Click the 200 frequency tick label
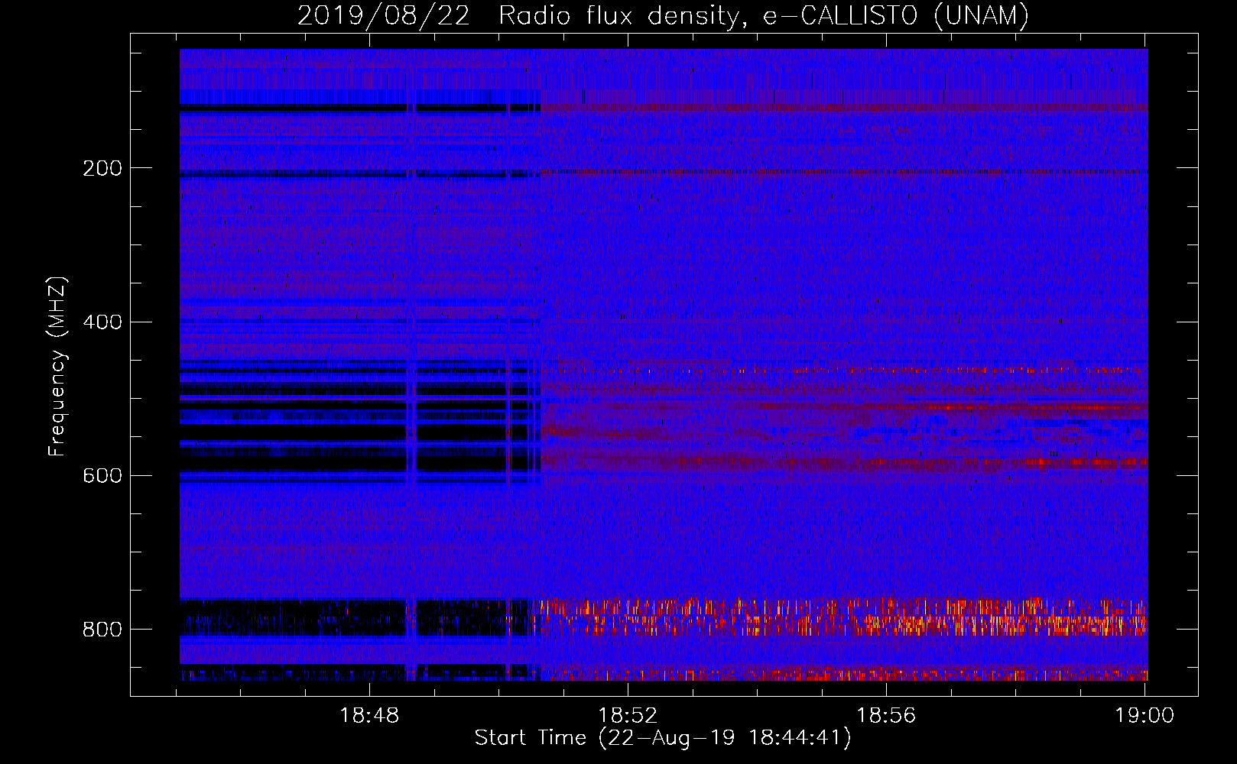This screenshot has height=764, width=1237. click(102, 168)
